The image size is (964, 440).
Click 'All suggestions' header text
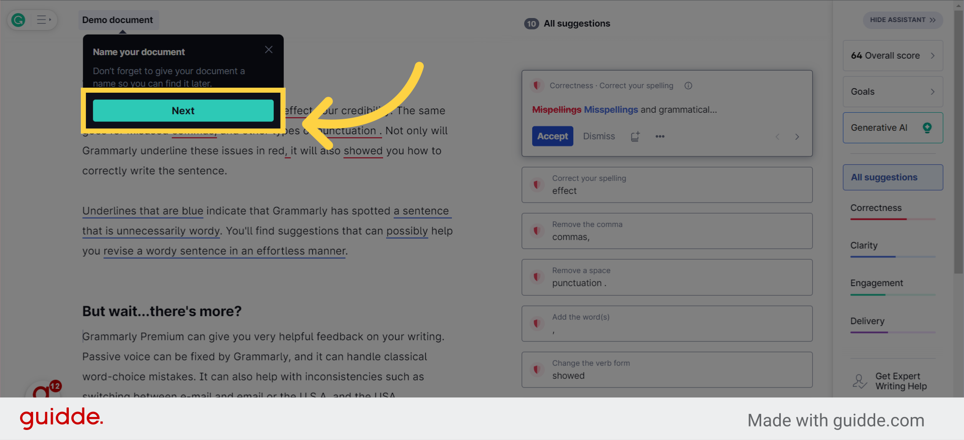point(577,24)
